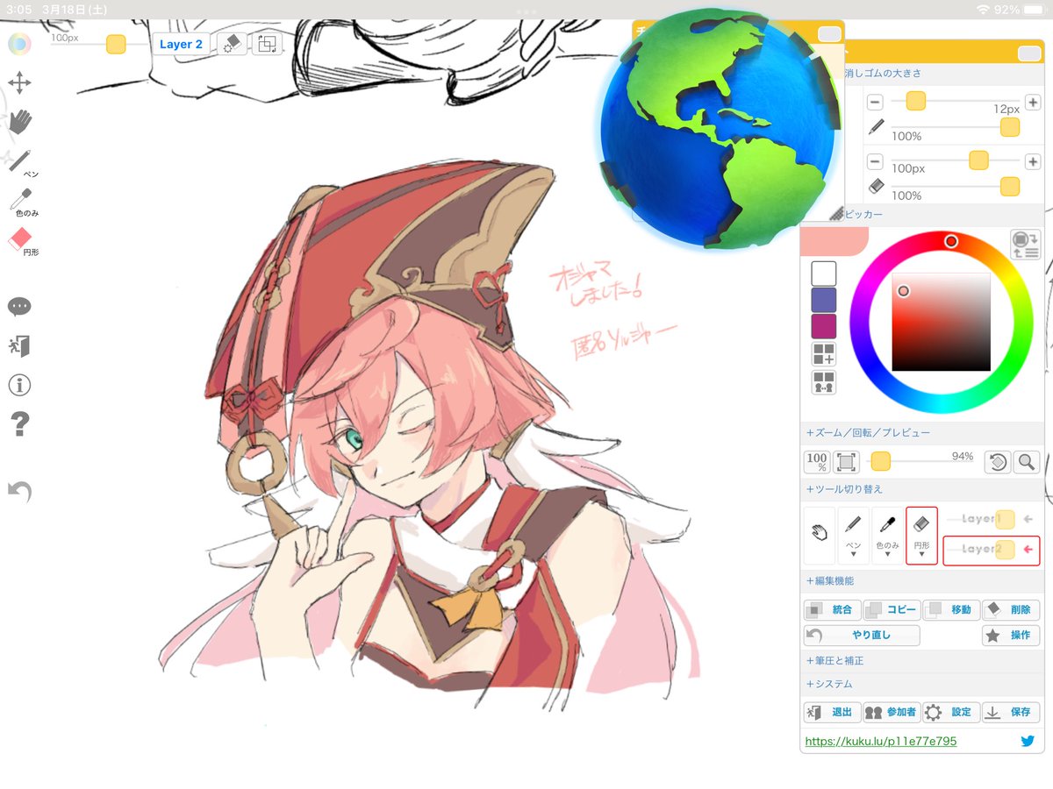Viewport: 1053px width, 789px height.
Task: Select the hand pan tool in the left toolbar
Action: click(19, 121)
